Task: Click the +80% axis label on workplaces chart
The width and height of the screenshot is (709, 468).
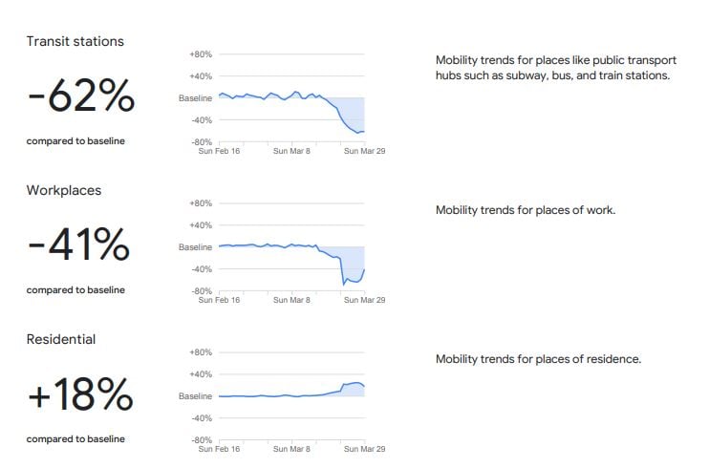Action: tap(201, 203)
